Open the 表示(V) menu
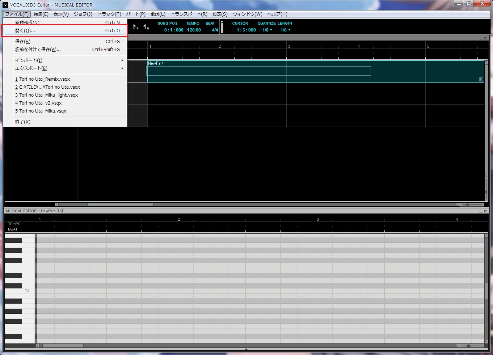 [61, 14]
